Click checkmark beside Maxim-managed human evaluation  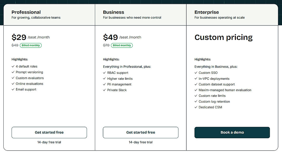196,90
